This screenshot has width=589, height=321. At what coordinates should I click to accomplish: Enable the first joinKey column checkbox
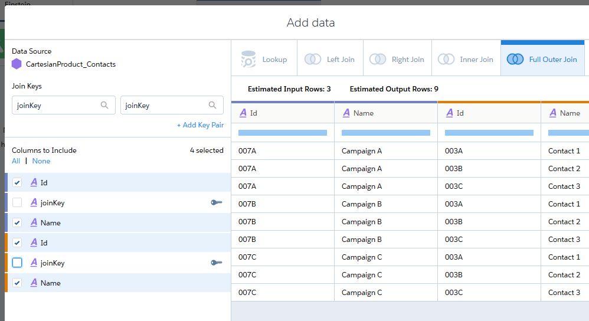17,202
